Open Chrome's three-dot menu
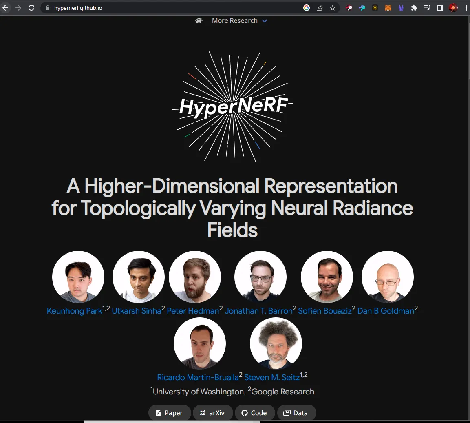The height and width of the screenshot is (423, 470). [466, 8]
